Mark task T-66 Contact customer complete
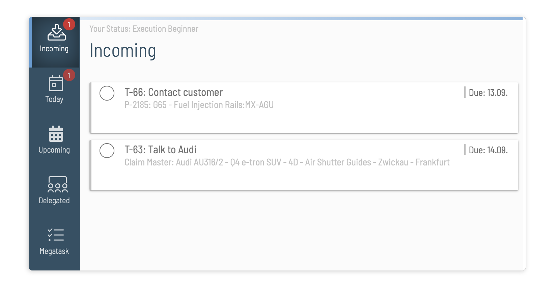 coord(107,93)
